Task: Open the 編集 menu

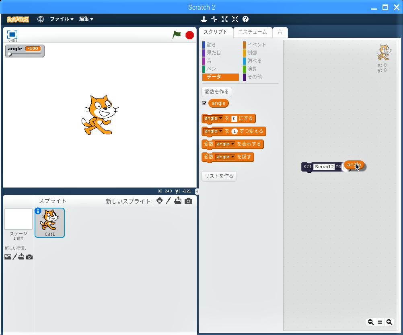Action: coord(86,19)
